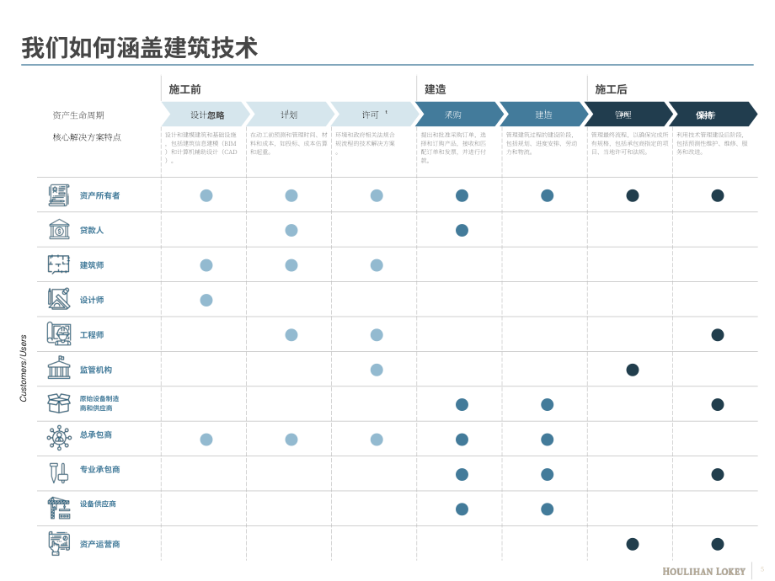Click the 贷款人 bank building icon

pos(59,230)
